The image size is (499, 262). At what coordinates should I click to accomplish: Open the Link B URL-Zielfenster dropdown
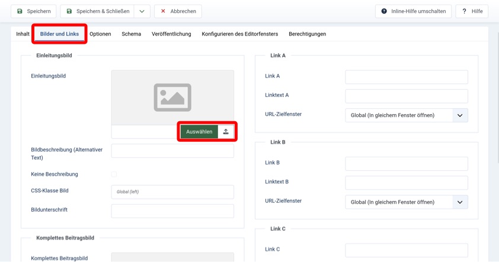coord(407,202)
